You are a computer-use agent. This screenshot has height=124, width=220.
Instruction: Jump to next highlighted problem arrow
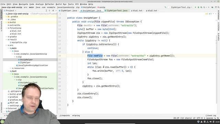[x=216, y=14]
